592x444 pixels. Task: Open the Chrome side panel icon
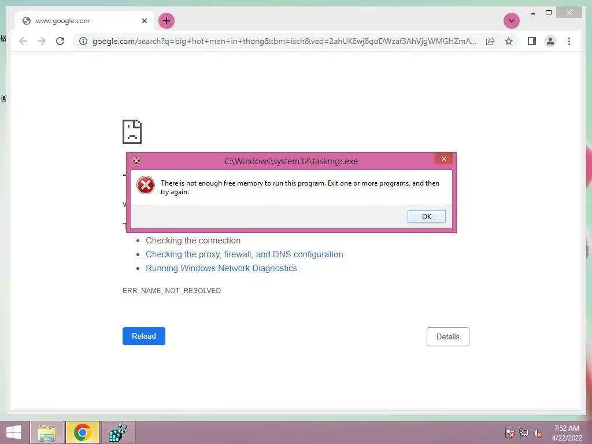(532, 41)
